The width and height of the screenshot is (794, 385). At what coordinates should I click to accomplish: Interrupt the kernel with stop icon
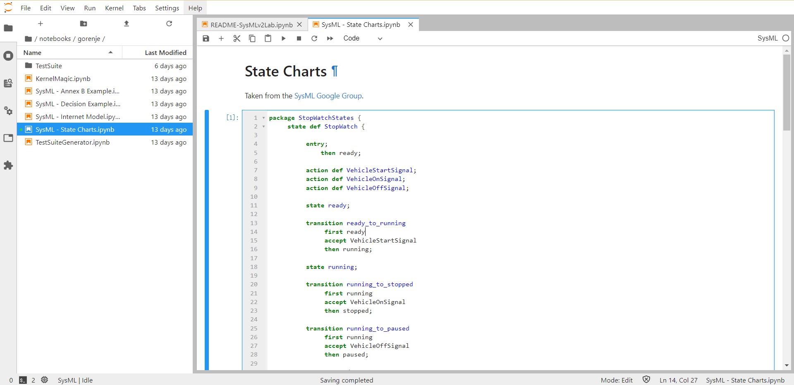299,38
